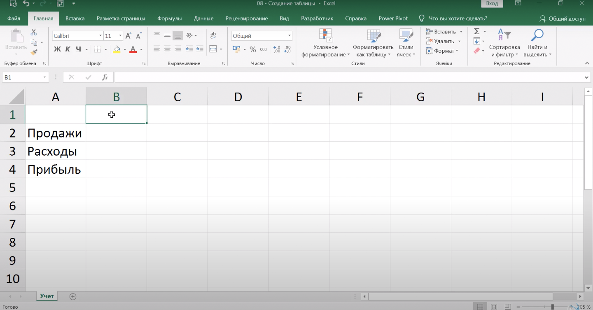Increase indent in the alignment group
This screenshot has height=310, width=593.
coord(200,49)
